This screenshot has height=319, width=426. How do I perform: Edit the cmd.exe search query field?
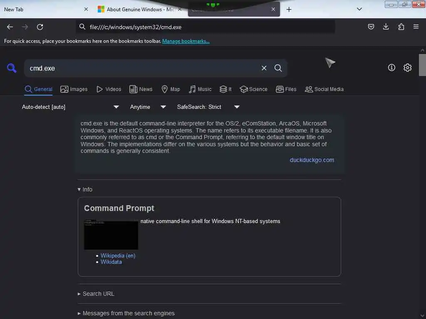(x=141, y=68)
